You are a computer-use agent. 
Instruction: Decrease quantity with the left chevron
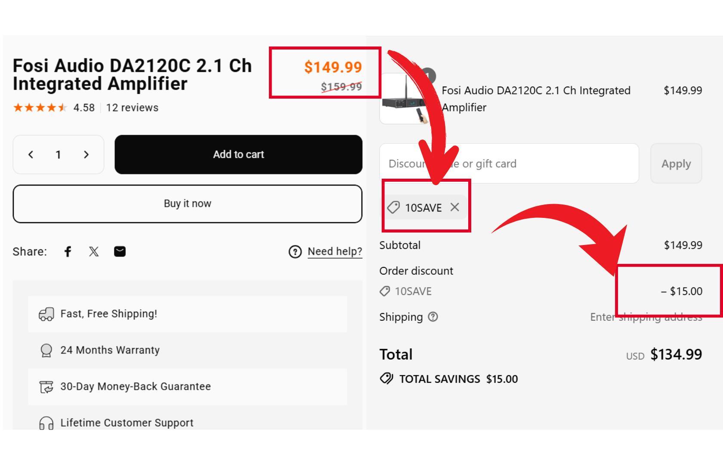click(31, 155)
